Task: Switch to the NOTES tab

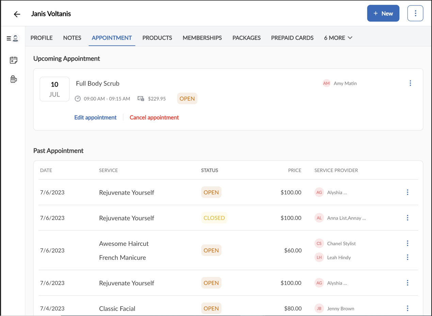Action: pyautogui.click(x=72, y=38)
